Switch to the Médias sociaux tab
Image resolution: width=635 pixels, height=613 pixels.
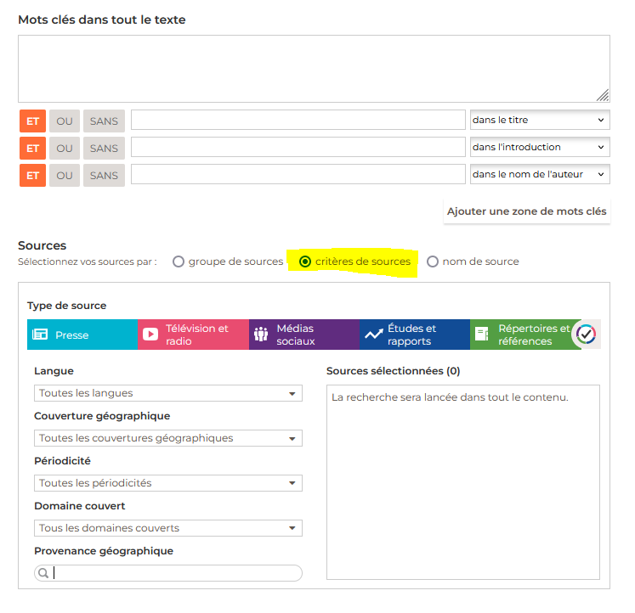303,335
